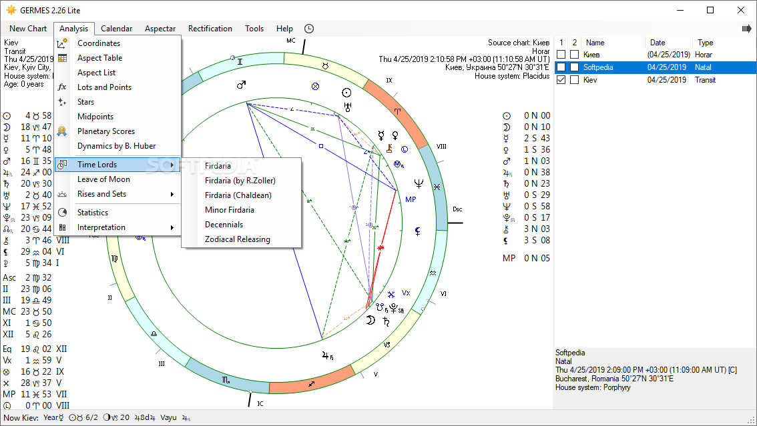
Task: Click the Part of Fortune symbol in chart
Action: [x=315, y=86]
